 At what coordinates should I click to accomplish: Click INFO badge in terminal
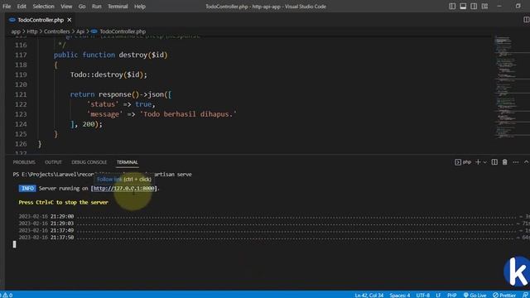27,188
